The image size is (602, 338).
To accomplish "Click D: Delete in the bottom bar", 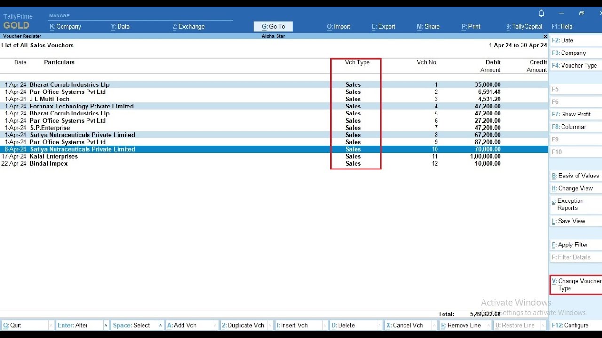I will (x=353, y=325).
